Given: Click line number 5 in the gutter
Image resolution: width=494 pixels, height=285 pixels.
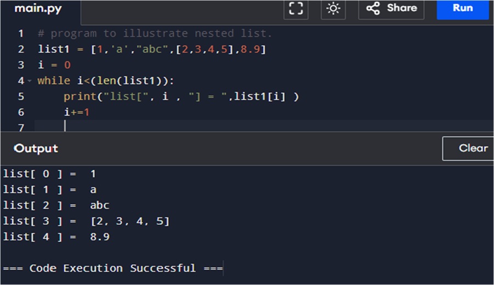Looking at the screenshot, I should click(x=20, y=97).
